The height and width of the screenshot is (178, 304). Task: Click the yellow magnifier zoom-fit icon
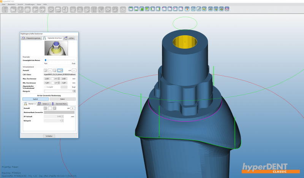tap(204, 9)
